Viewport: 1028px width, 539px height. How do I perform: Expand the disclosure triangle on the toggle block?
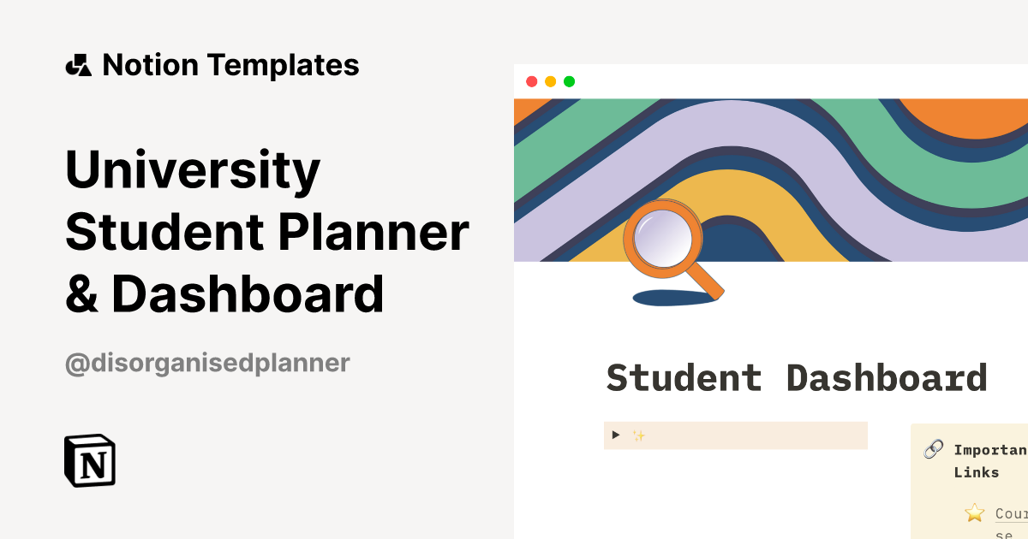[x=616, y=435]
